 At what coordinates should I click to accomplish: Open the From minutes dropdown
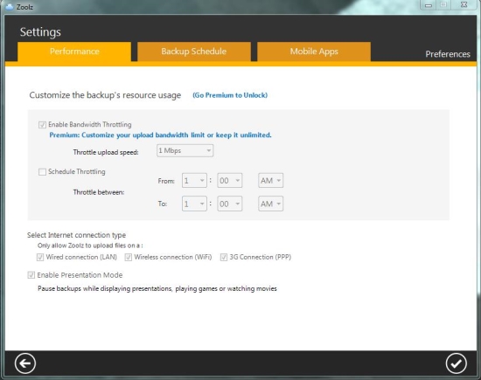pos(230,181)
